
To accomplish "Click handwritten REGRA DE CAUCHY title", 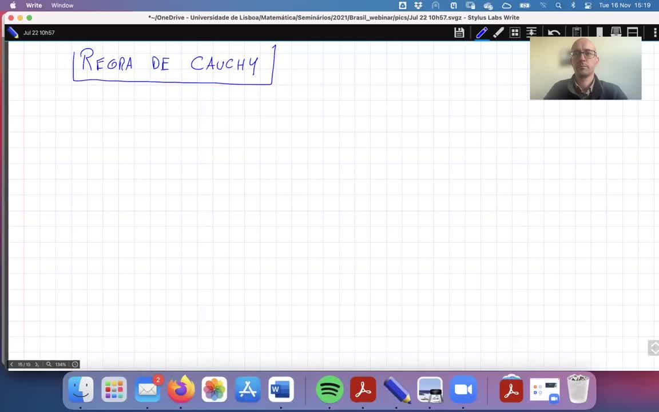I will (173, 65).
